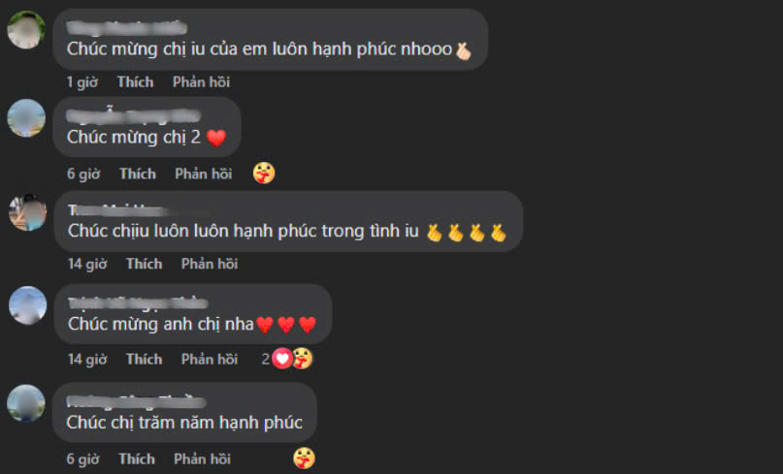Click care reaction under 'Chúc chị trăm năm hạnh phúc'
The height and width of the screenshot is (474, 783).
tap(304, 458)
